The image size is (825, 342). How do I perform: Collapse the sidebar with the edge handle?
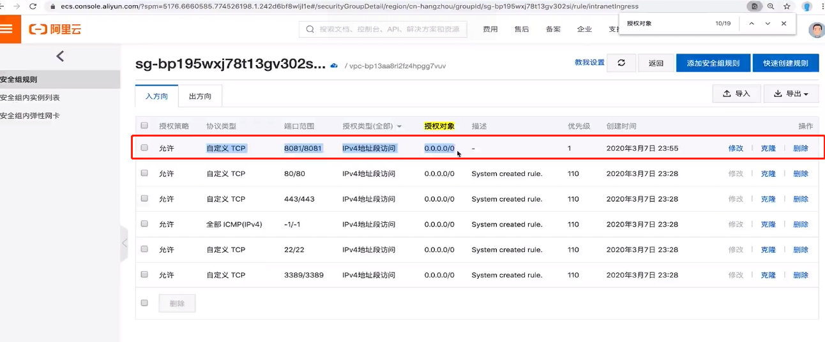(124, 243)
